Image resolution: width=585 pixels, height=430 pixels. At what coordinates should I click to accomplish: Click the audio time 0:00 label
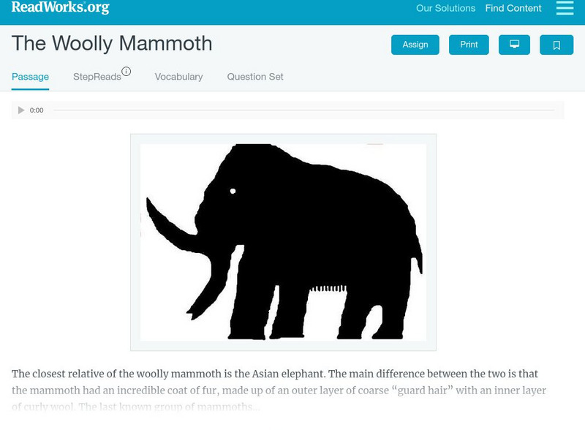pos(37,110)
